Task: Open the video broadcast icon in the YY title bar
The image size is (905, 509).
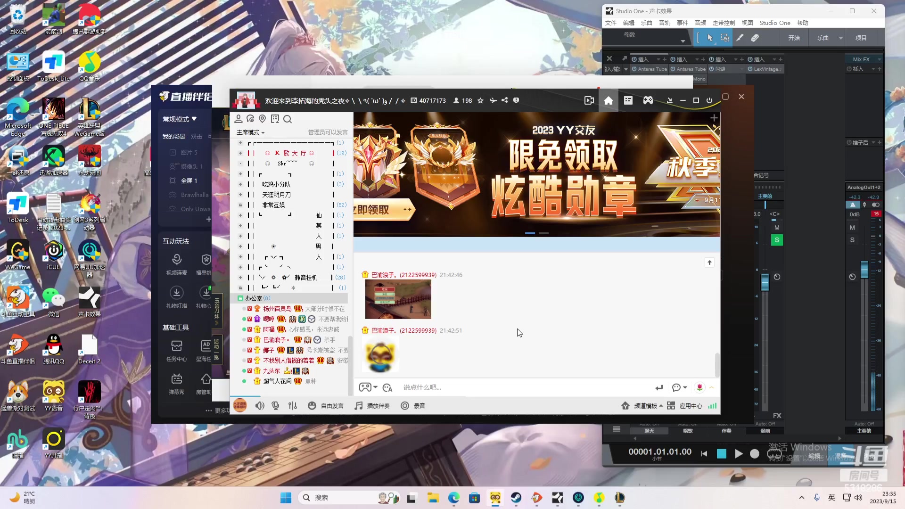Action: 589,100
